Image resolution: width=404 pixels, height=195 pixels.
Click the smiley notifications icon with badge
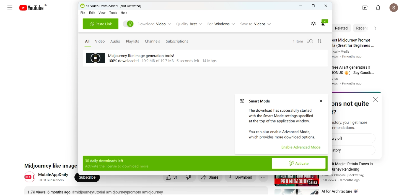click(x=323, y=23)
